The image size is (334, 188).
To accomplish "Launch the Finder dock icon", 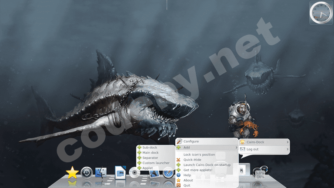I will (x=101, y=173).
